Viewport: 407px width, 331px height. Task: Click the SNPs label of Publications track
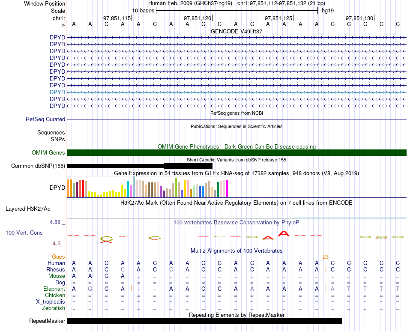58,139
